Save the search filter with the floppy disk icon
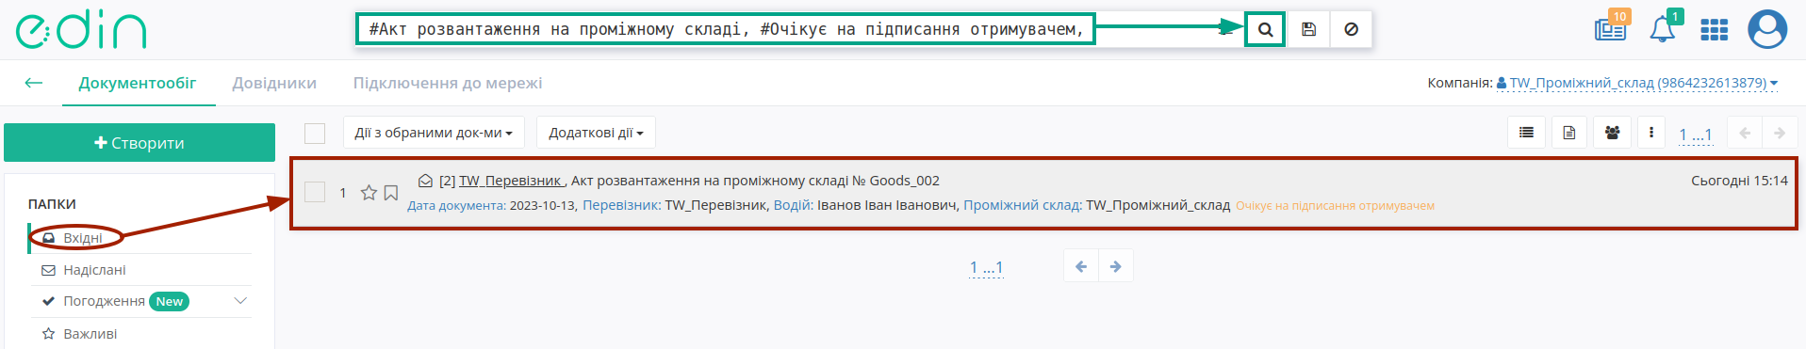The width and height of the screenshot is (1806, 349). click(x=1308, y=29)
